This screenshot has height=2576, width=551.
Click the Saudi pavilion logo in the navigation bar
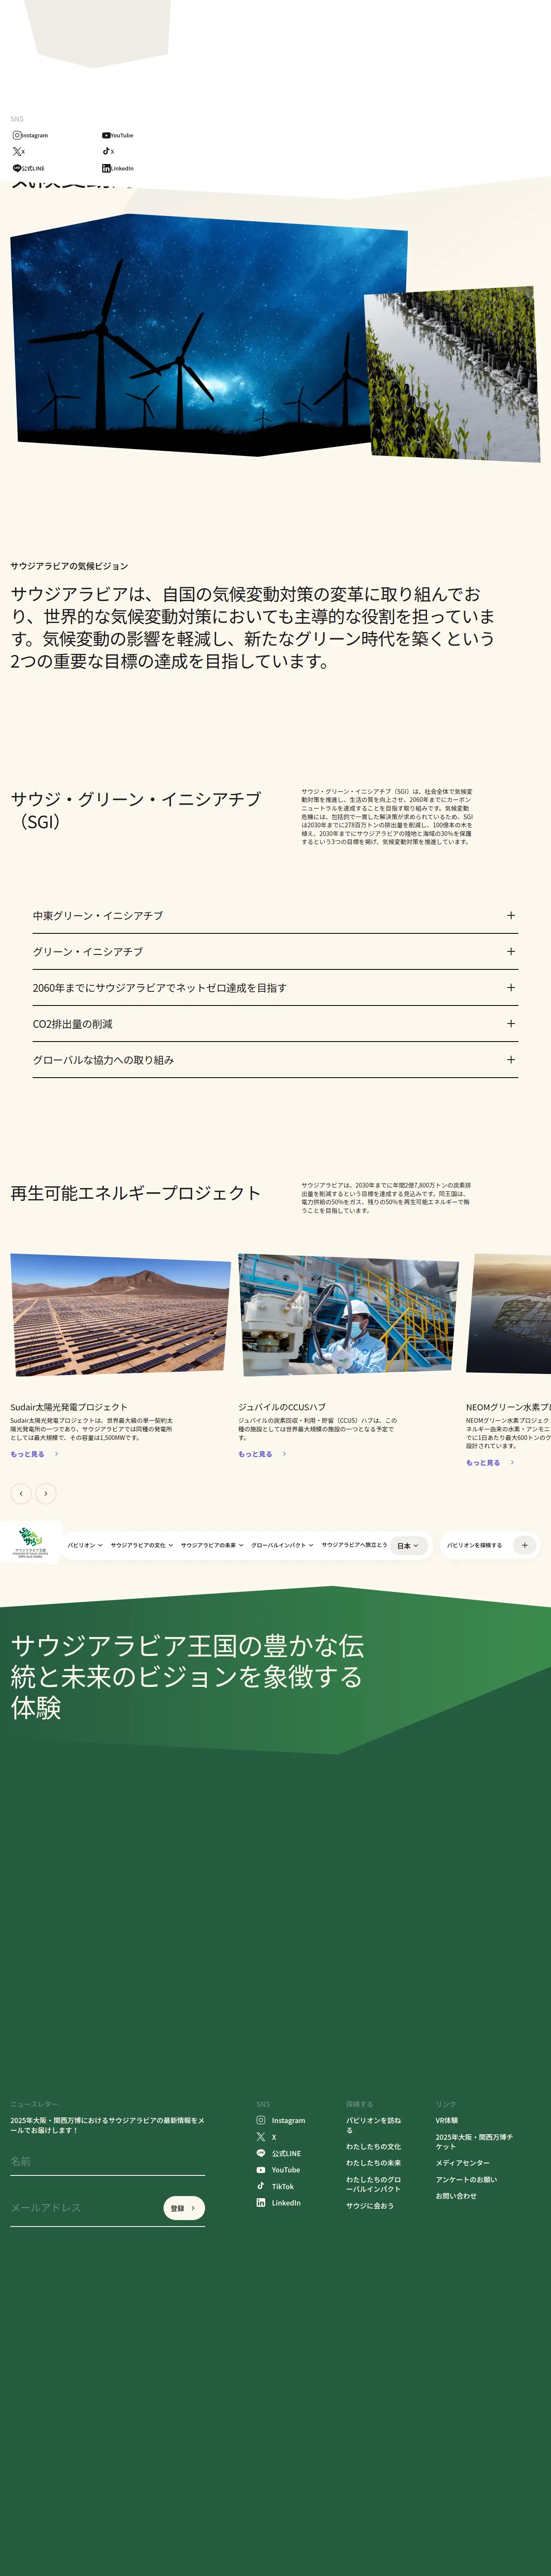(x=30, y=1543)
